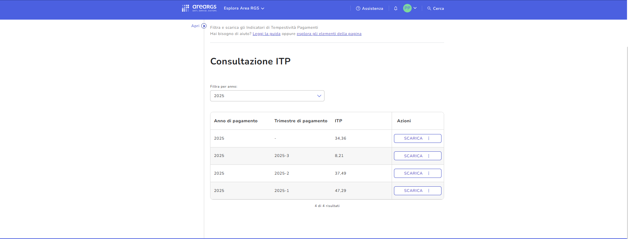628x239 pixels.
Task: Open more options for 2025-2 row
Action: click(x=429, y=173)
